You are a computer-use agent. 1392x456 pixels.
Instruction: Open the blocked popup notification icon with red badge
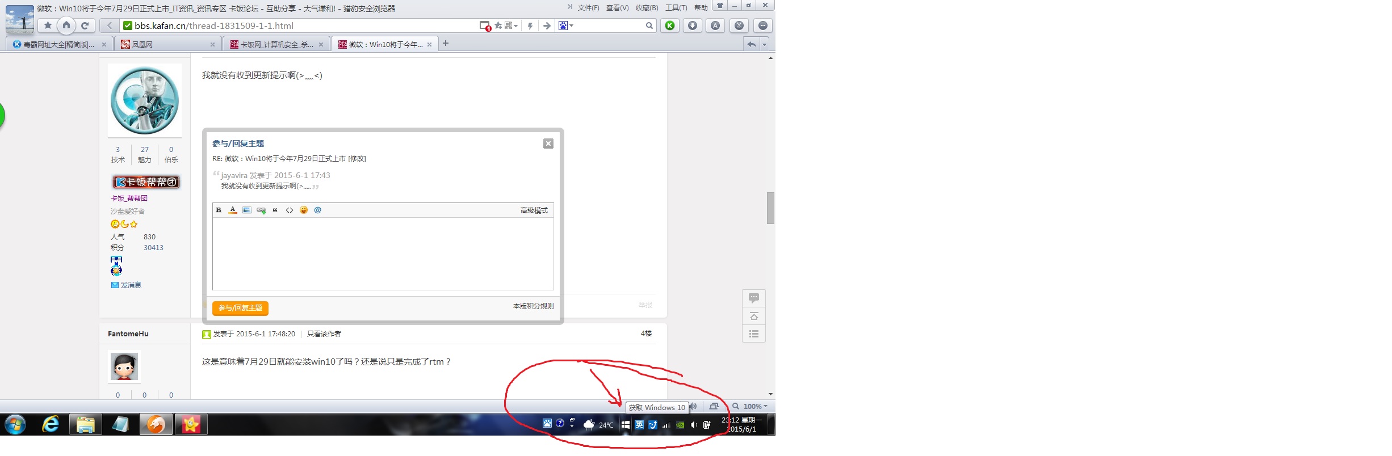pyautogui.click(x=485, y=26)
